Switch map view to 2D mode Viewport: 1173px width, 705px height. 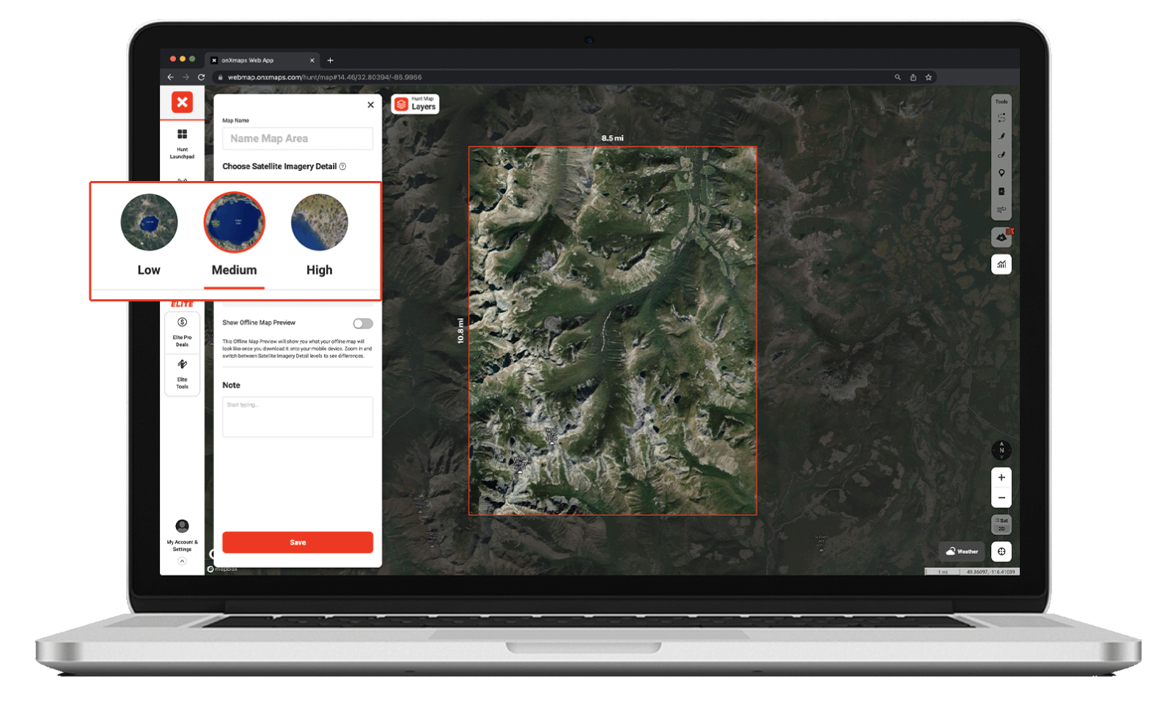click(1001, 528)
